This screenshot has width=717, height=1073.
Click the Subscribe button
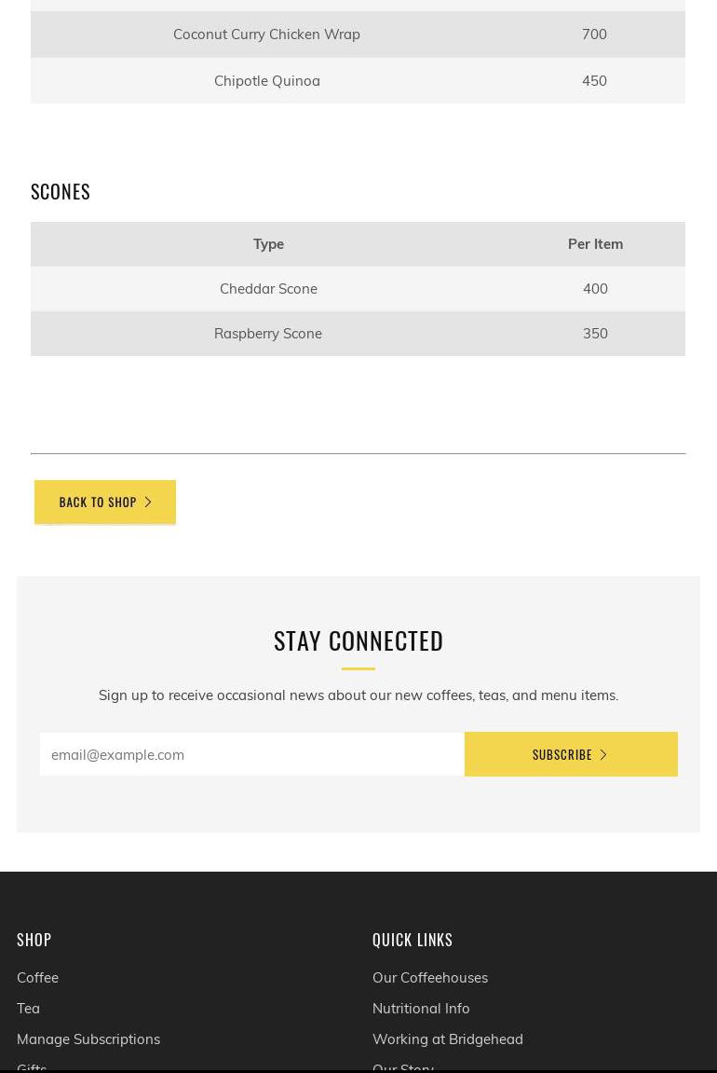[571, 754]
